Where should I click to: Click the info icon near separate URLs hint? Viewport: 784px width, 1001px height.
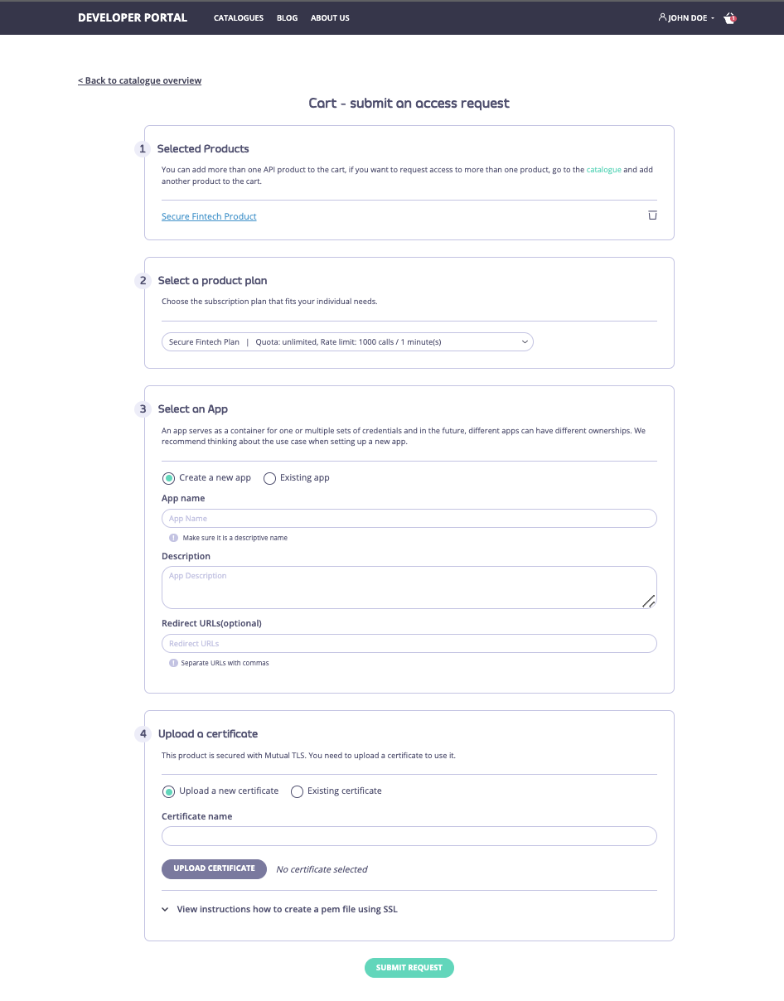(173, 663)
